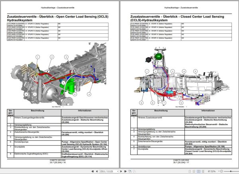Click 'Verstellpumpe' in the right table
Viewport: 239px width, 174px height.
tap(144, 147)
